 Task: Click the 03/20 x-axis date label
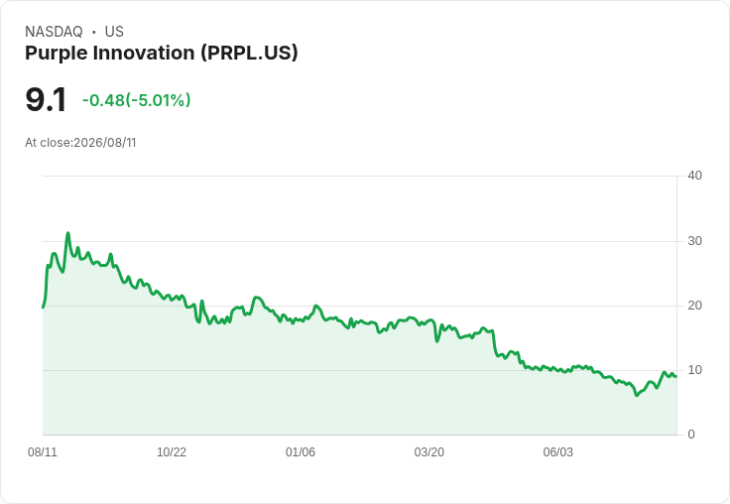point(428,451)
